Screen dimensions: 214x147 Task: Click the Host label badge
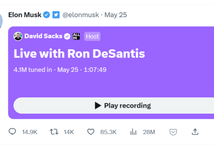pyautogui.click(x=92, y=37)
